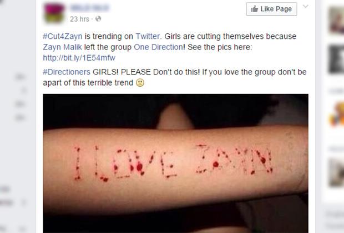Open the blurred page name link
The width and height of the screenshot is (344, 233).
point(89,8)
